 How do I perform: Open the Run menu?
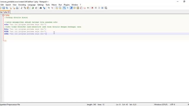pos(60,5)
